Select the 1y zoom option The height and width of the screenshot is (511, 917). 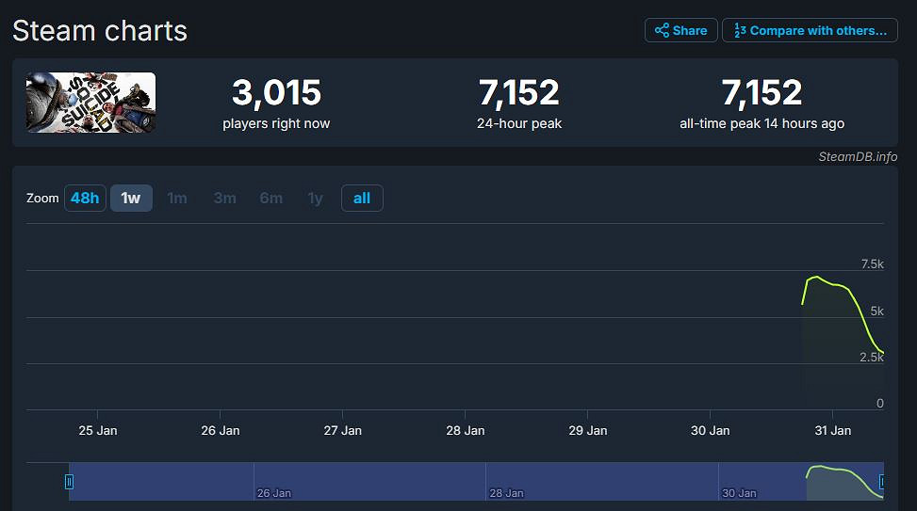(x=316, y=199)
